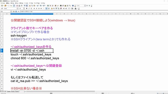The image size is (168, 94).
Task: Open Page Preview from the toolbar
Action: tap(22, 6)
